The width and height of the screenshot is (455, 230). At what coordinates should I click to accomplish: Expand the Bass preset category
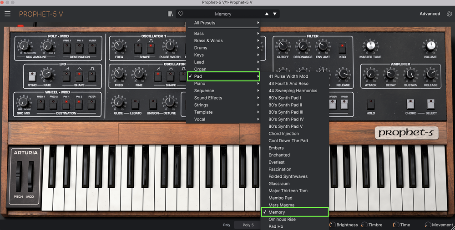(223, 33)
